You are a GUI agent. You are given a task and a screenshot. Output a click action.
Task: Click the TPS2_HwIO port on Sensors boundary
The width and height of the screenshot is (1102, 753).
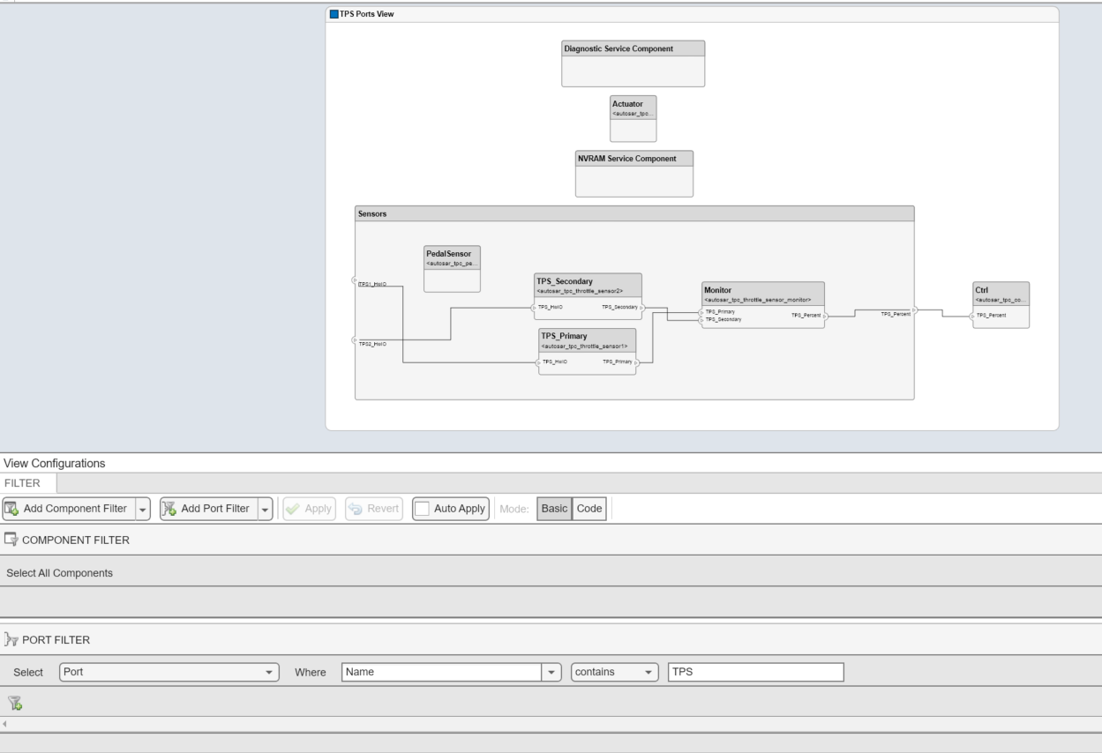(x=355, y=339)
